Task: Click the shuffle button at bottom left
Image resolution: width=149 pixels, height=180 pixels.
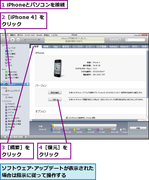Action: 12,137
